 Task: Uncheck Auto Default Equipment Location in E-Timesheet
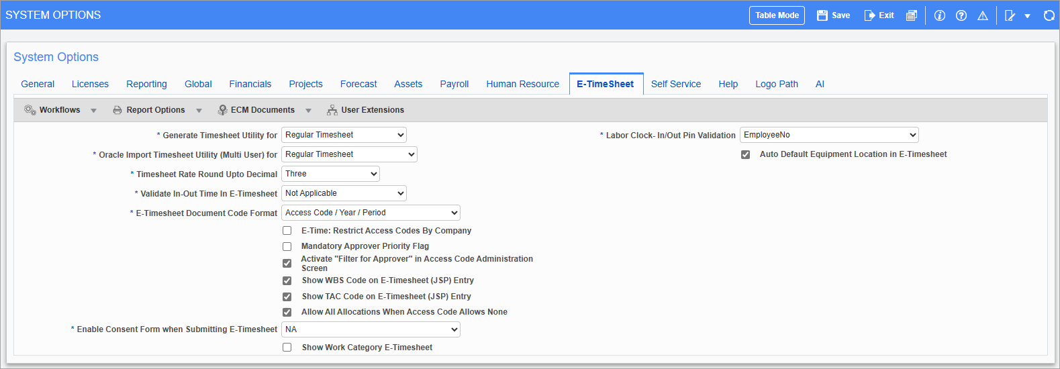(745, 154)
